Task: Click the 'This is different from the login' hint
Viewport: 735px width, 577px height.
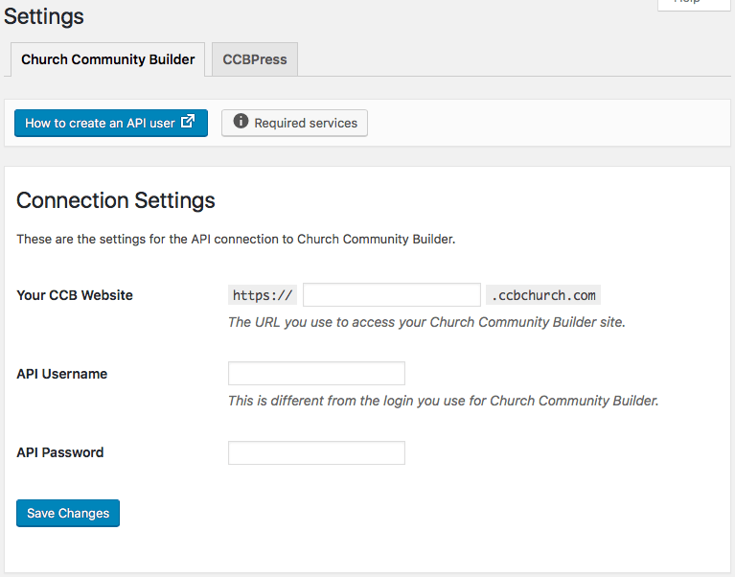Action: 444,402
